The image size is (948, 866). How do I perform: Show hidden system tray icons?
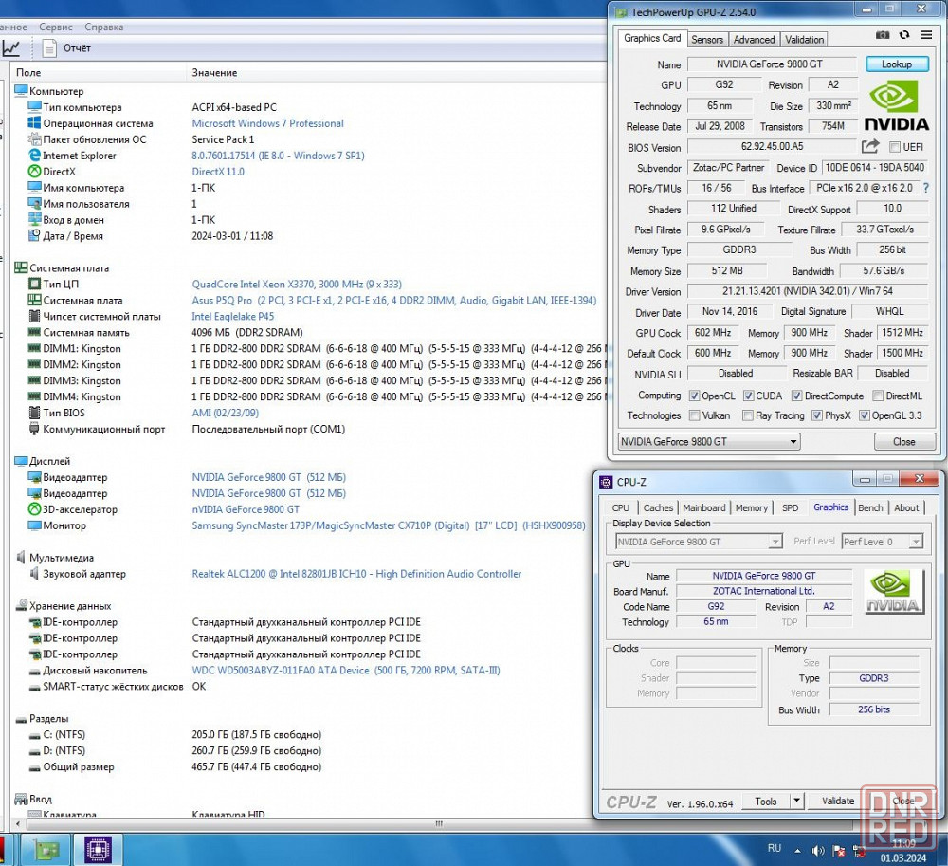coord(797,851)
